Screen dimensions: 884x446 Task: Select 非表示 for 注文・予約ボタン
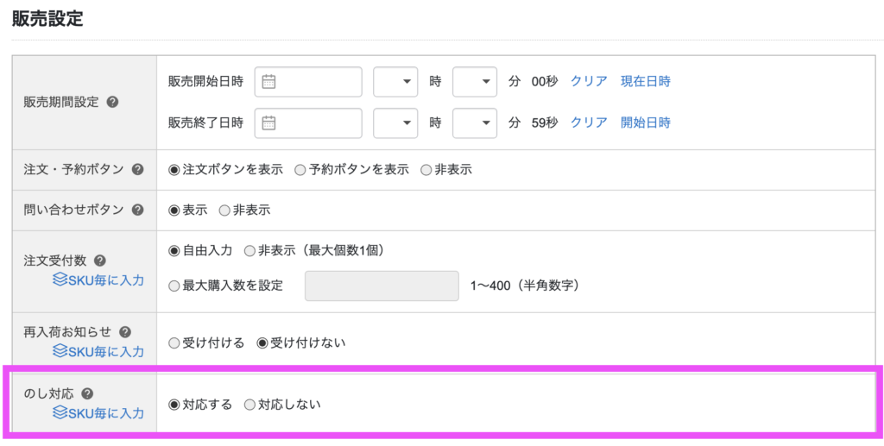pyautogui.click(x=426, y=169)
